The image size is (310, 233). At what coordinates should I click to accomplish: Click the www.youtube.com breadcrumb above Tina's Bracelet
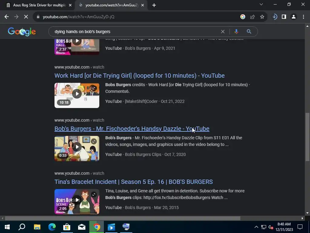coord(72,173)
